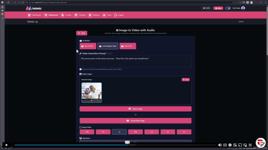Select the 9:16 aspect ratio
Screen dimensions: 268x150
pos(135,132)
